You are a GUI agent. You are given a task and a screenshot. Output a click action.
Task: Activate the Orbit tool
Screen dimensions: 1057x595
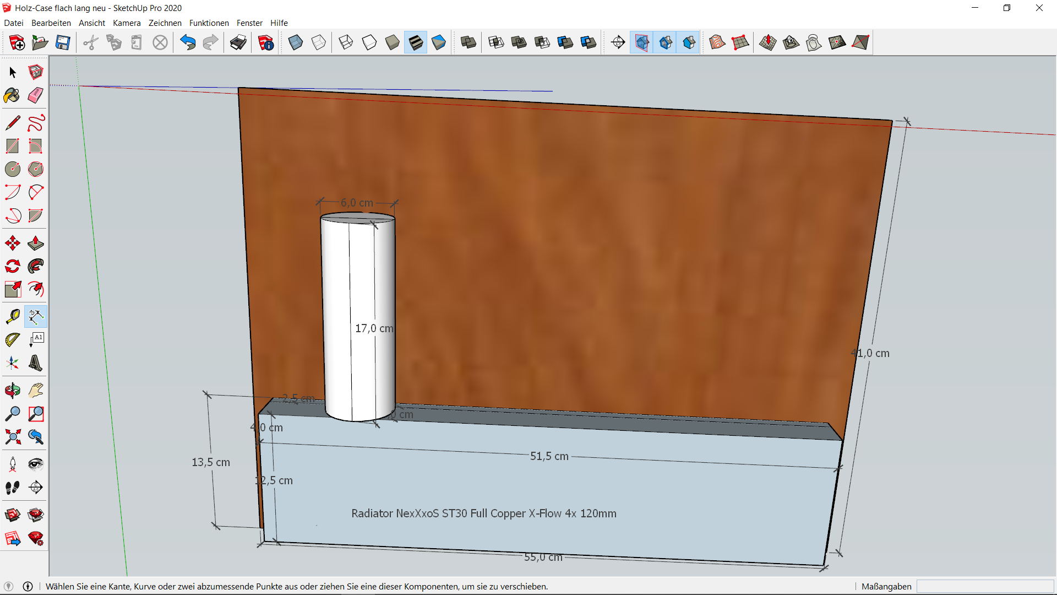pos(12,391)
